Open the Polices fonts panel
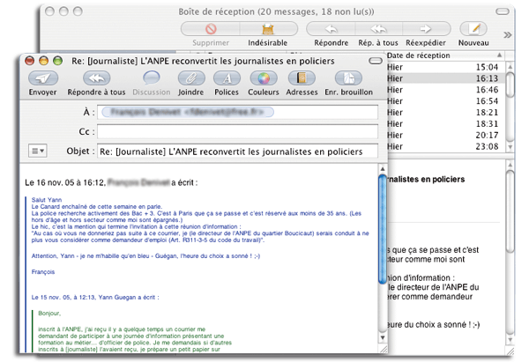Viewport: 529px width, 362px height. pyautogui.click(x=227, y=78)
